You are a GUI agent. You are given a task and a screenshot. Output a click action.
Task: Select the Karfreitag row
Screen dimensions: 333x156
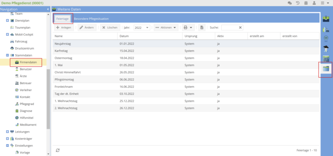click(x=186, y=51)
